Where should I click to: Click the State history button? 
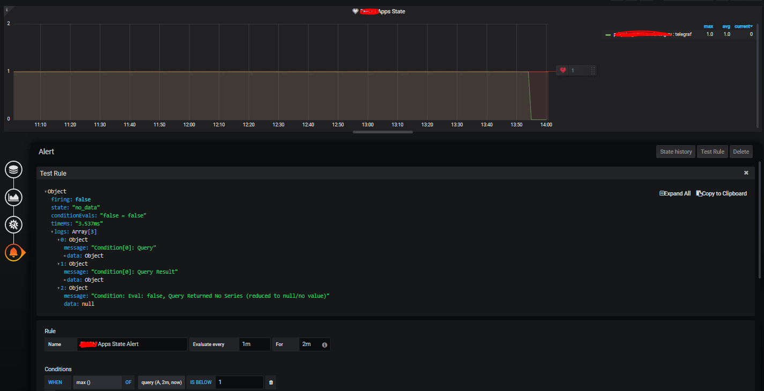[676, 151]
